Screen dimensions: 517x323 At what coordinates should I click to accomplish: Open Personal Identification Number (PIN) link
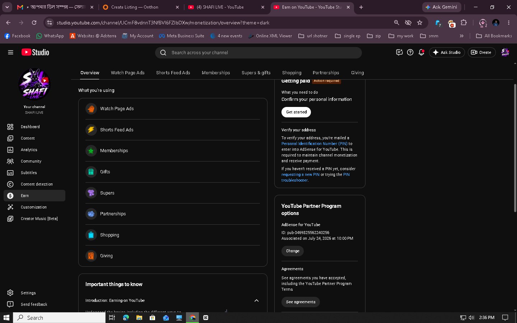point(315,144)
